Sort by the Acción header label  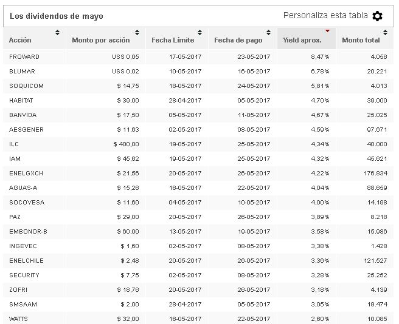[20, 40]
